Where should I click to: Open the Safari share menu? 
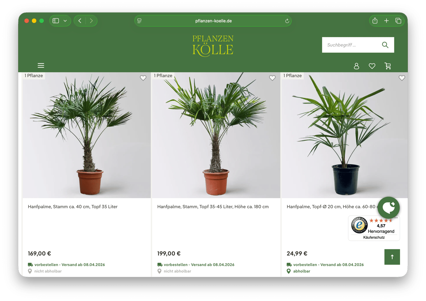(375, 21)
